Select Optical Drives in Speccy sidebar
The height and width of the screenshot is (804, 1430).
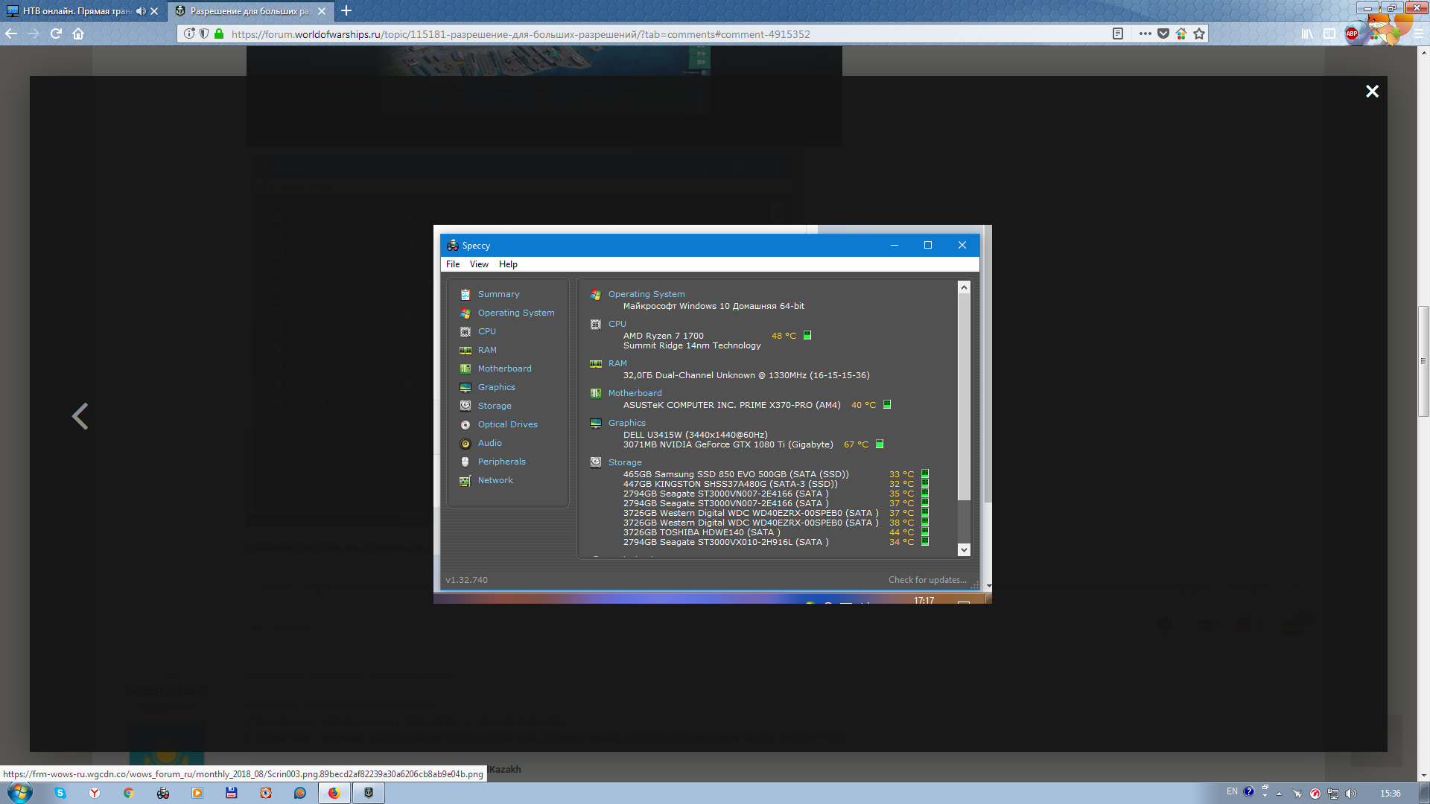click(x=507, y=424)
